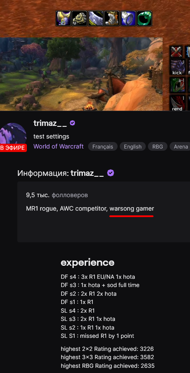The width and height of the screenshot is (190, 373).
Task: Select the Français tag
Action: (x=103, y=146)
